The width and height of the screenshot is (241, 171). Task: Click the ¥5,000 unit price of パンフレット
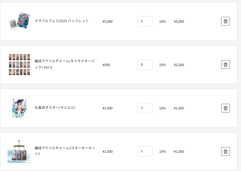107,22
